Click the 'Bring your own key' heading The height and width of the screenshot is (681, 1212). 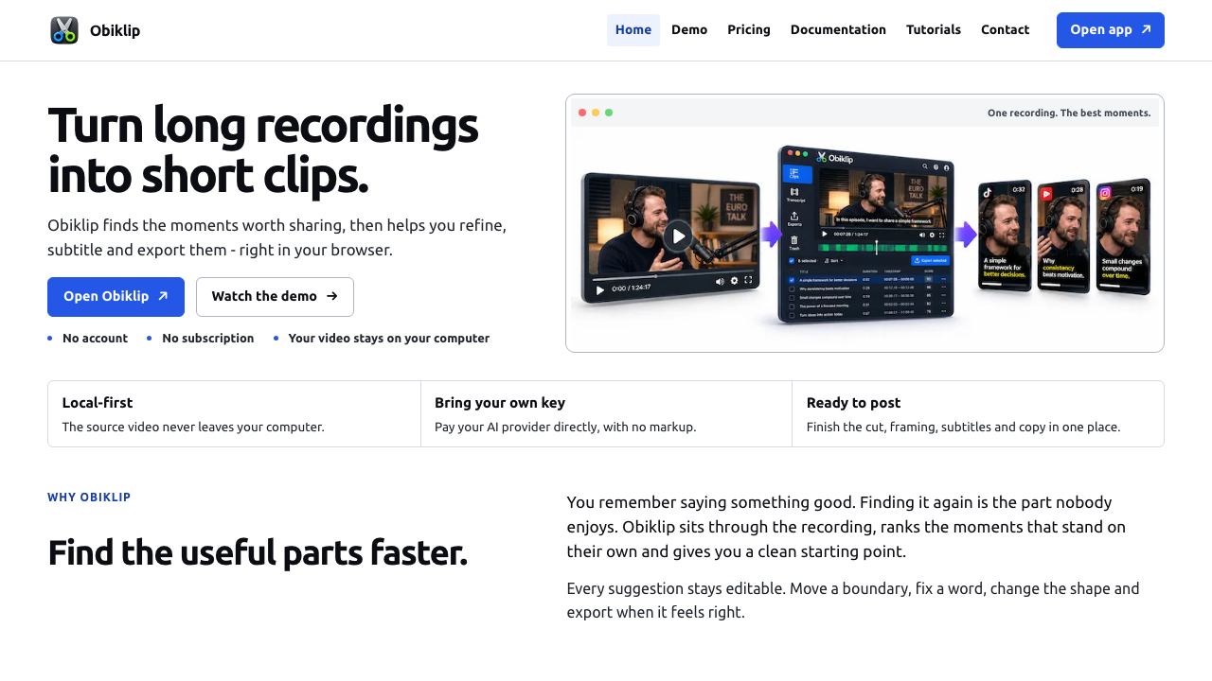[500, 403]
